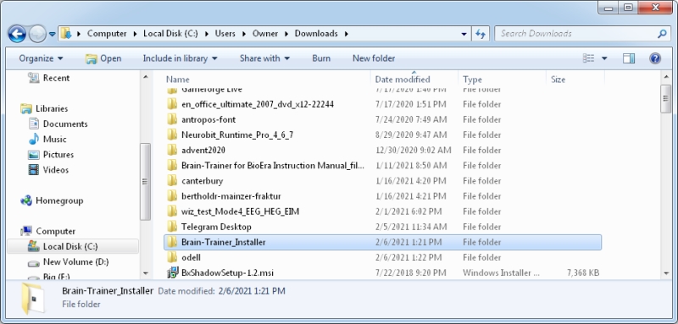Click the date value 2/6/2021 1:21 PM in details pane
Viewport: 678px width, 324px height.
tap(251, 291)
